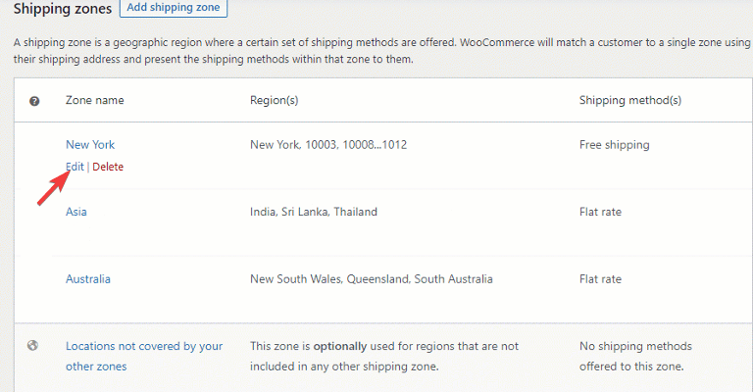753x392 pixels.
Task: Click New York postcode regions text
Action: coord(328,144)
